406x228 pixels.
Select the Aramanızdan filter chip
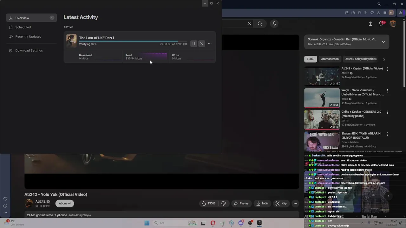tap(330, 59)
